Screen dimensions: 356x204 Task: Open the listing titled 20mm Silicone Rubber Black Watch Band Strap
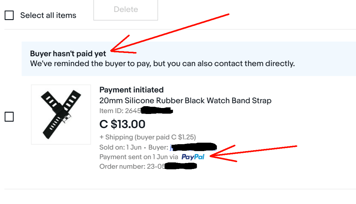[x=185, y=101]
